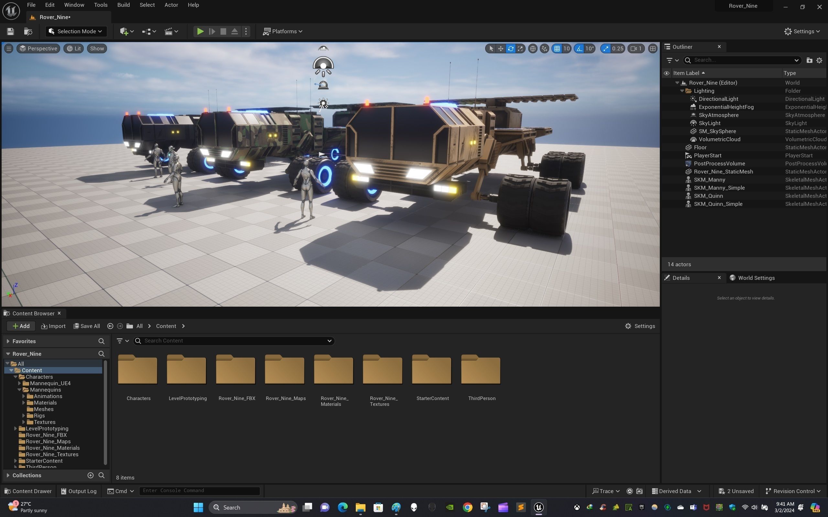The image size is (828, 517).
Task: Click the viewport layout maximize icon
Action: click(652, 48)
